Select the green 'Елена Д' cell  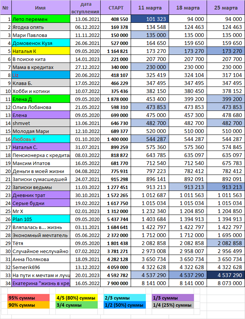[41, 99]
